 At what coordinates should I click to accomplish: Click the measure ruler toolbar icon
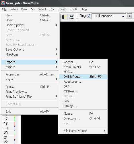[71, 17]
